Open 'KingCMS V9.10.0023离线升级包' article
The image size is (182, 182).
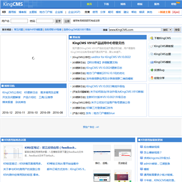tap(106, 86)
